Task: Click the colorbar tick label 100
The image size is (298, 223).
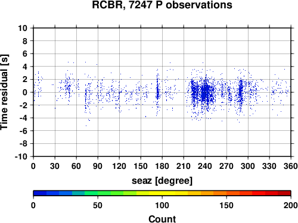Action: coord(162,206)
